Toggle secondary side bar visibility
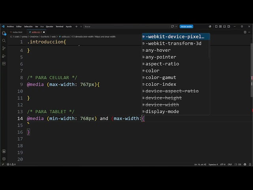253x190 pixels. pyautogui.click(x=228, y=27)
